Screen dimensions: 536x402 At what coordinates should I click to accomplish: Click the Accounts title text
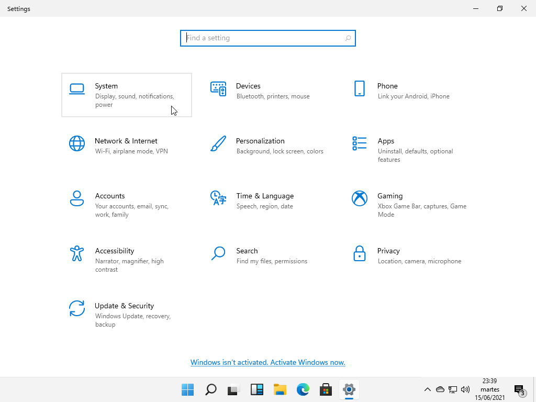click(110, 196)
